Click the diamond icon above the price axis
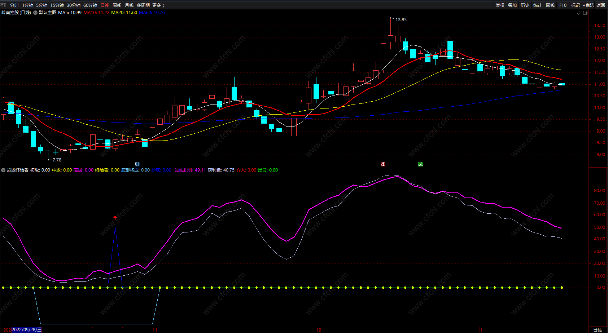This screenshot has height=333, width=608. pyautogui.click(x=579, y=13)
